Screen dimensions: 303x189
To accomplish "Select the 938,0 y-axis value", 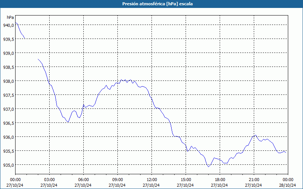I will click(x=8, y=81).
